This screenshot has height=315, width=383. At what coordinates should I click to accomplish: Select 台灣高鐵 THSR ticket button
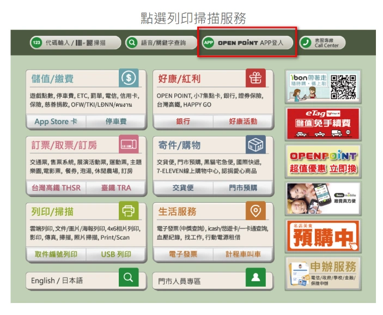[56, 187]
